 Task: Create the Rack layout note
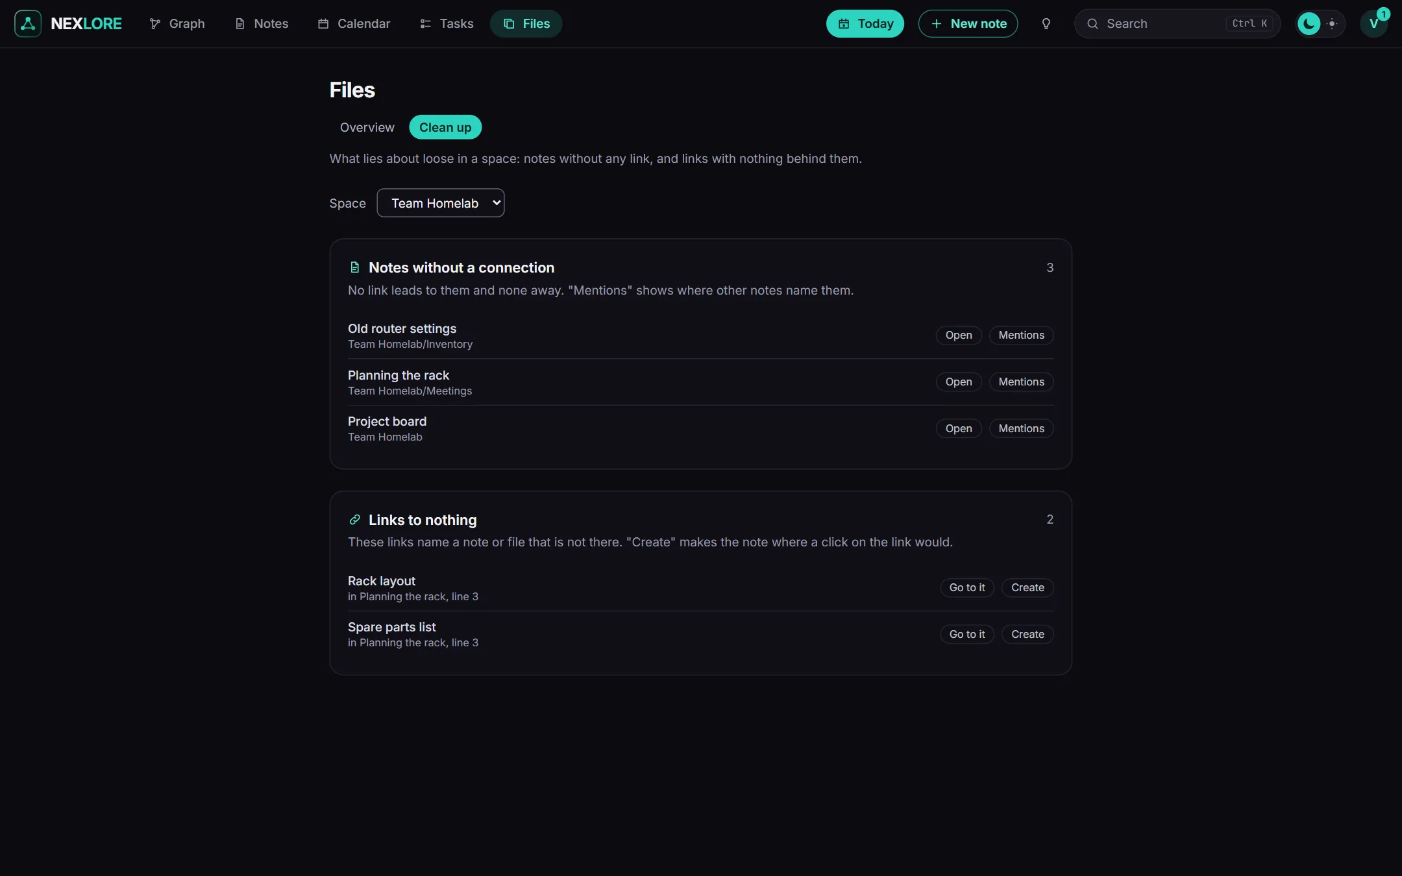point(1027,587)
